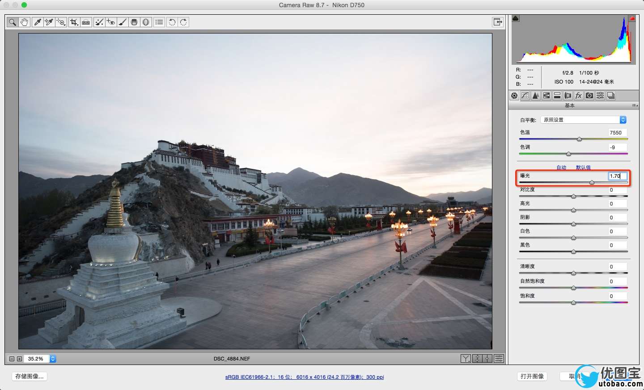Select the Crop tool

point(74,22)
